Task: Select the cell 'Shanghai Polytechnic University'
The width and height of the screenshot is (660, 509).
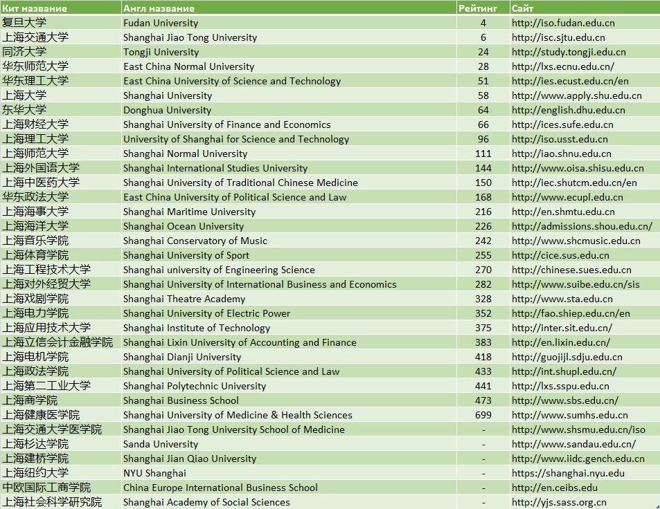Action: click(x=289, y=386)
